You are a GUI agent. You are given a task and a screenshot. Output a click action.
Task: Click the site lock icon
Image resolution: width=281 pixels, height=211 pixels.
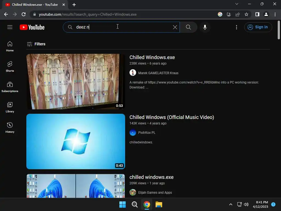pyautogui.click(x=35, y=14)
